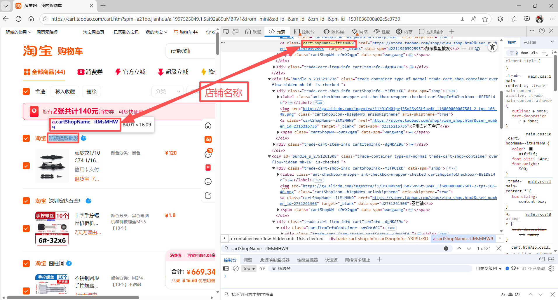Screen dimensions: 558x300
Task: Expand the 我的淘宝 dropdown menu
Action: (156, 32)
